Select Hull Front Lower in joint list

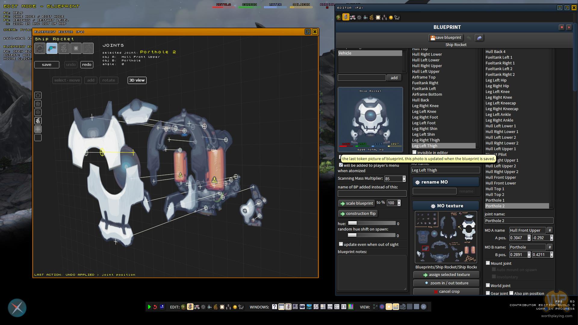click(x=501, y=183)
